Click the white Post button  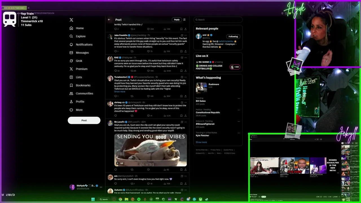click(x=84, y=120)
